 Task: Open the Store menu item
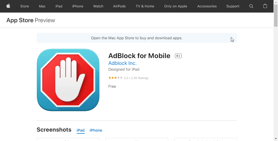[24, 6]
